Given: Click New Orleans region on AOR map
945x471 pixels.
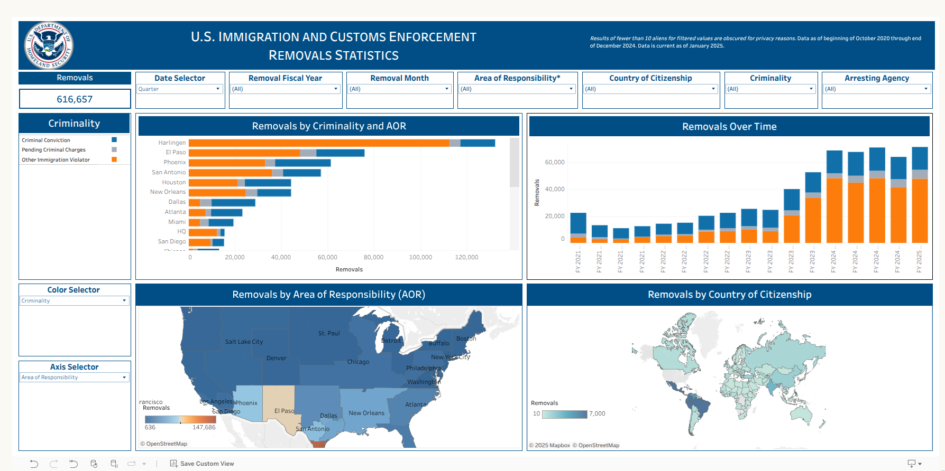Looking at the screenshot, I should [366, 413].
